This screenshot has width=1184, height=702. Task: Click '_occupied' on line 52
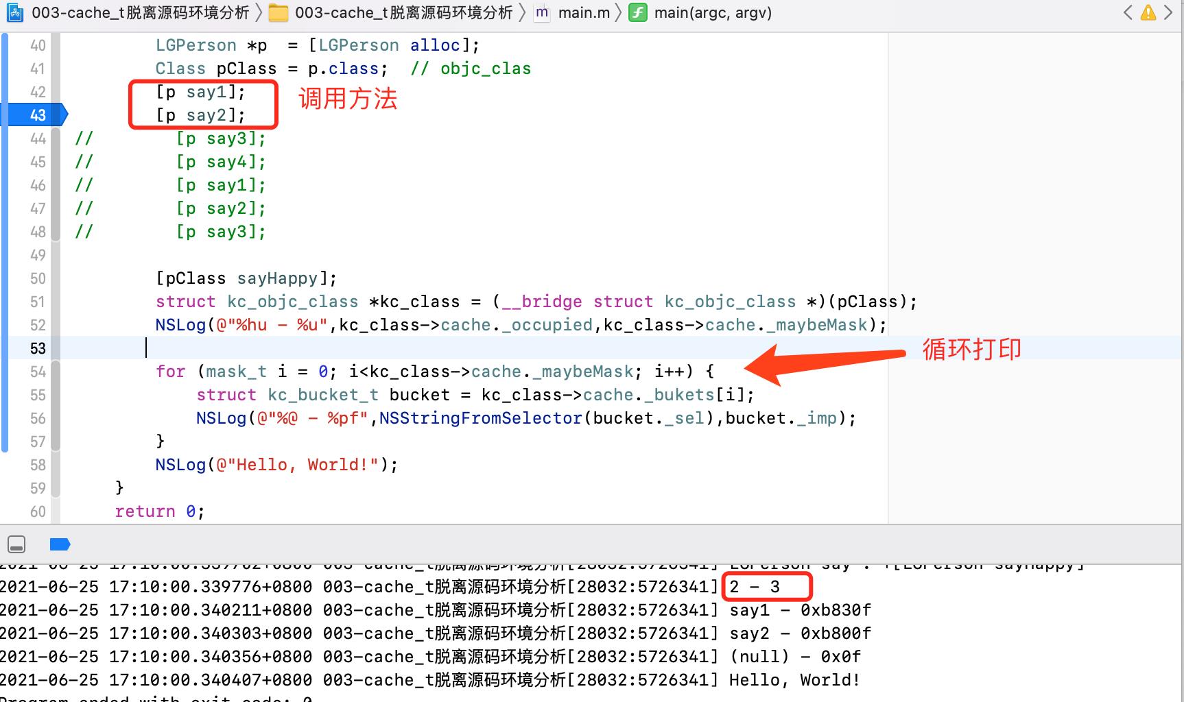[547, 325]
